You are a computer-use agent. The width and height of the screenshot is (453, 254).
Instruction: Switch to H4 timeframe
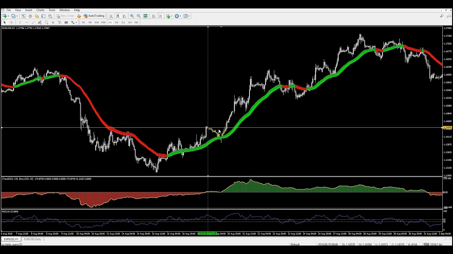coord(116,22)
